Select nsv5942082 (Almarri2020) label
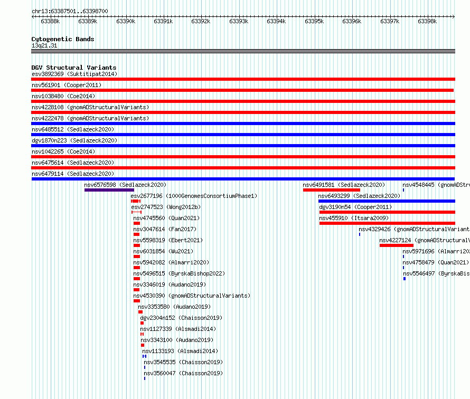The height and width of the screenshot is (399, 470). coord(171,262)
